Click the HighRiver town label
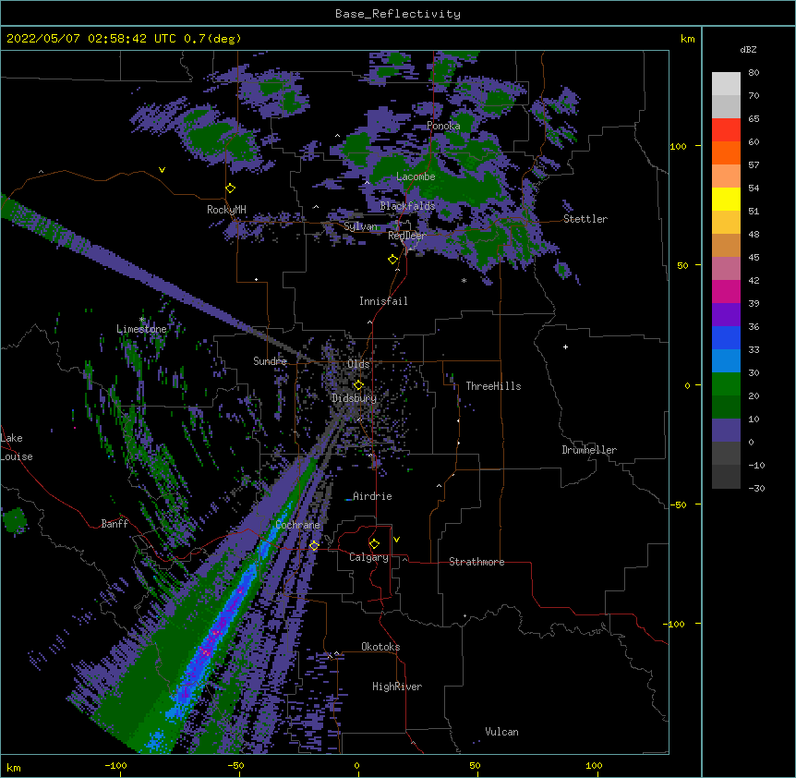The image size is (796, 778). pyautogui.click(x=397, y=687)
